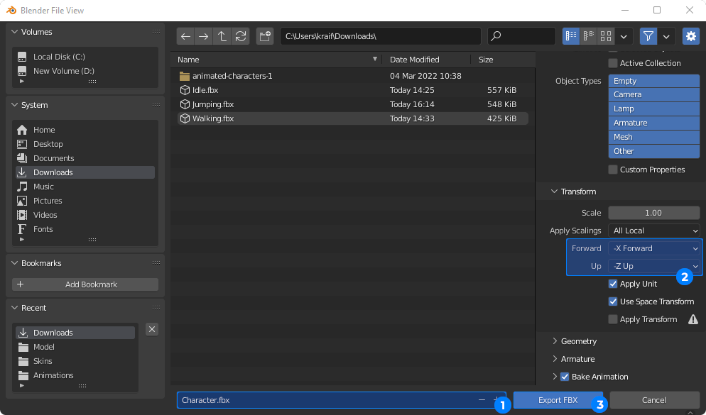Uncheck Apply Unit checkbox

tap(613, 284)
